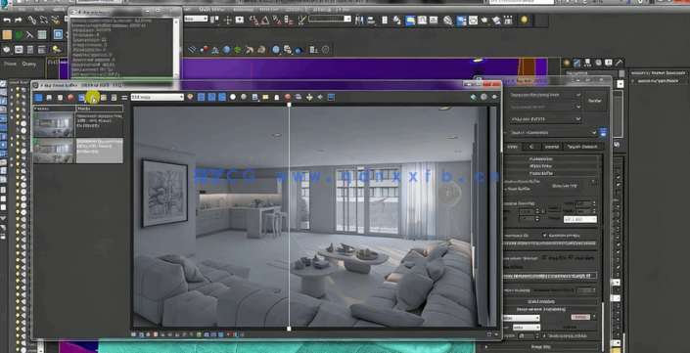Click the yellow folder icon in frame buffer toolbar
This screenshot has width=690, height=353.
click(x=265, y=97)
